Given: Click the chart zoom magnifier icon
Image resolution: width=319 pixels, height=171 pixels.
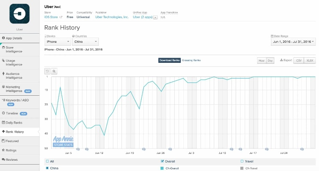Looking at the screenshot, I should [54, 71].
